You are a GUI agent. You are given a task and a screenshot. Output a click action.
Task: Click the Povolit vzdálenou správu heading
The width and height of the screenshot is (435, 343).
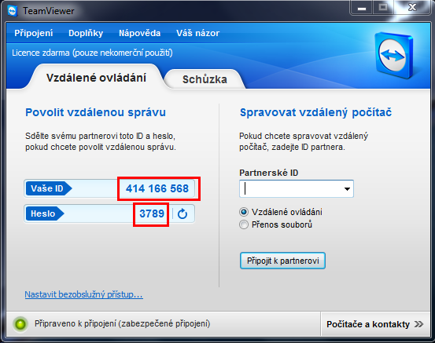95,112
